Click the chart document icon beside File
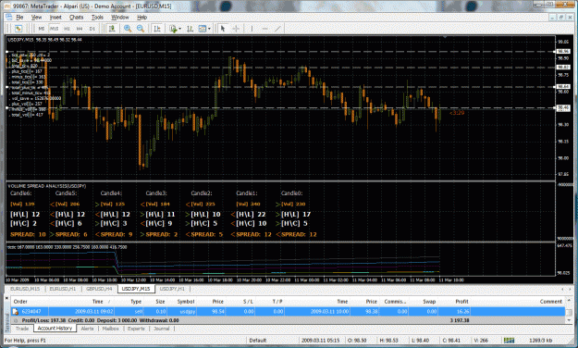 click(8, 17)
